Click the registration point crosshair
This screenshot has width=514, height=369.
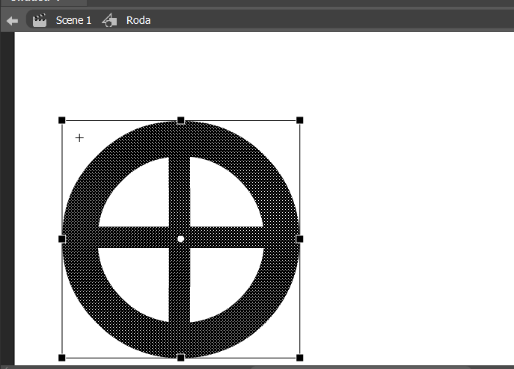click(79, 138)
